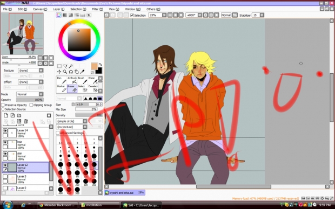This screenshot has width=335, height=209.
Task: Pick the rectangular selection tool
Action: coord(59,66)
